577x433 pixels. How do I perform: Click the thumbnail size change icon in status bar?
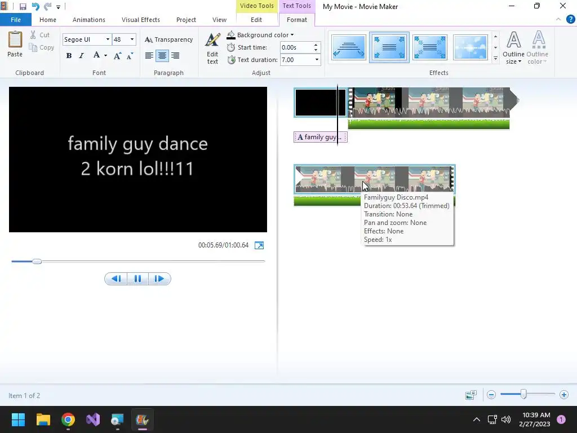471,395
